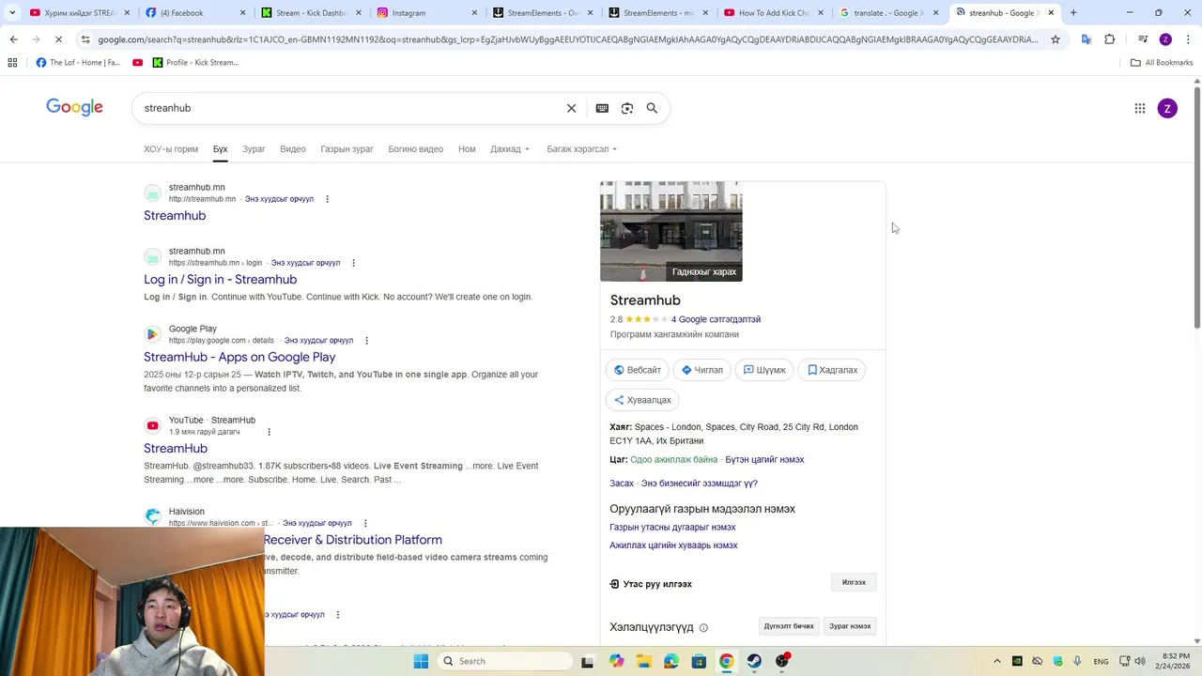Click the Чиглэл directions button

click(x=702, y=370)
